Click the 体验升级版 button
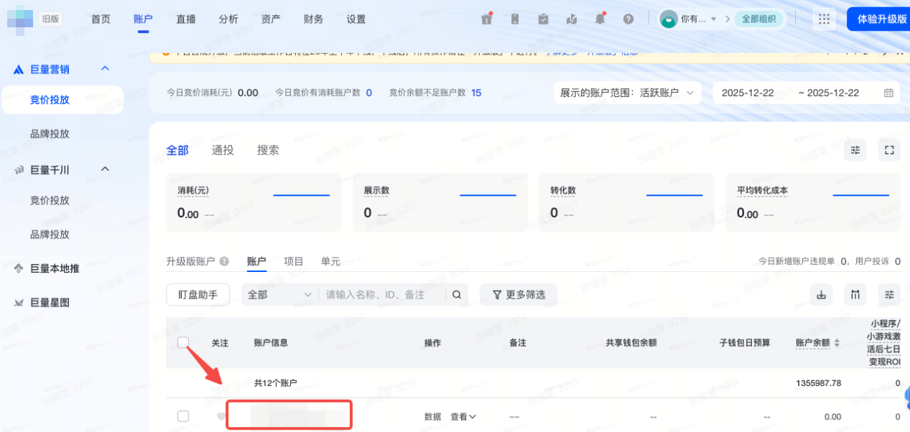Viewport: 910px width, 432px height. pos(878,19)
